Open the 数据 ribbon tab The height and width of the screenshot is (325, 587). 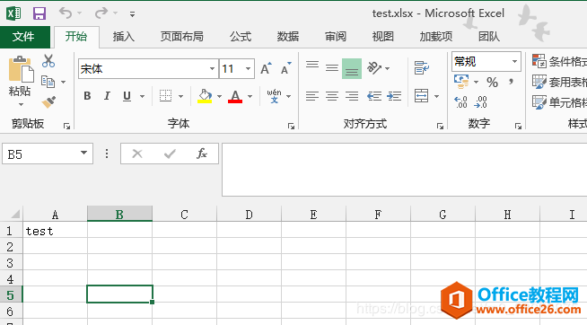(x=288, y=37)
